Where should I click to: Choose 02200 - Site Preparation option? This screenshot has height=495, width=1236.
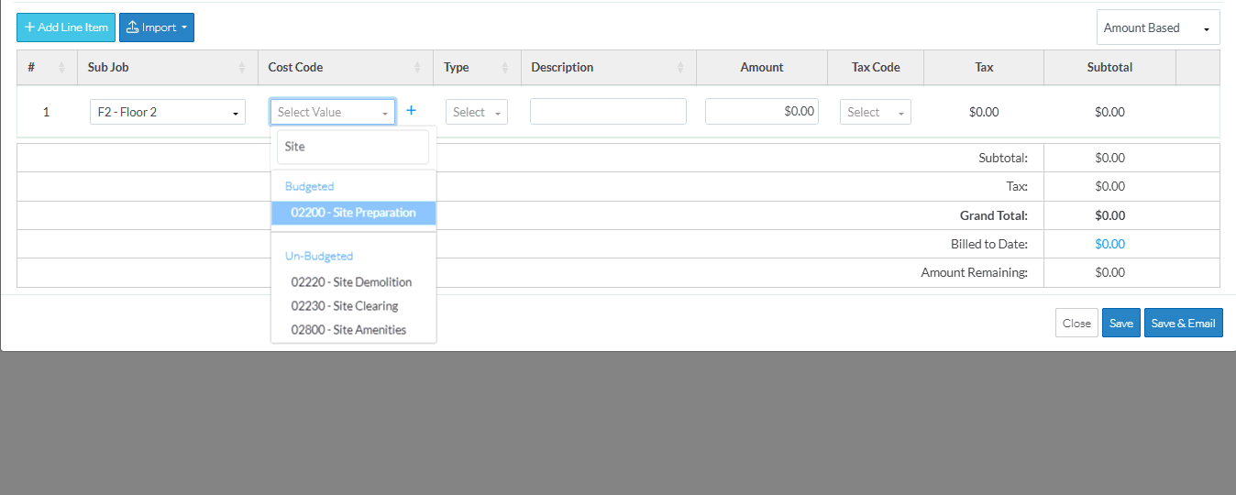[x=354, y=213]
